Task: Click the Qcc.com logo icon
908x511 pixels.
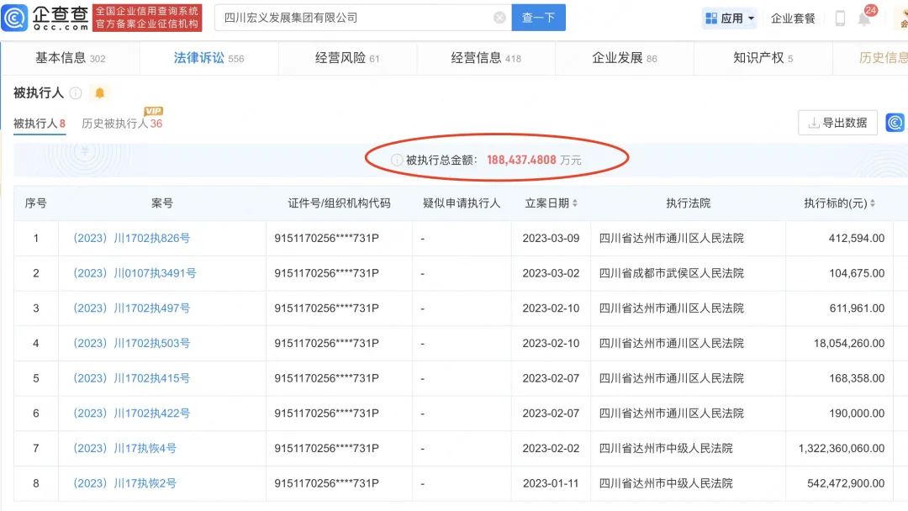Action: pos(15,18)
